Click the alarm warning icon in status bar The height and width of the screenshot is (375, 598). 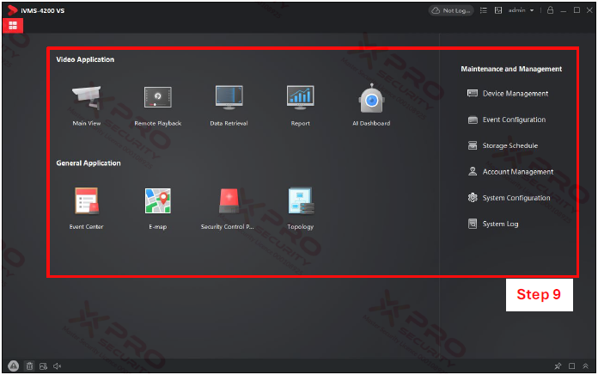coord(14,366)
